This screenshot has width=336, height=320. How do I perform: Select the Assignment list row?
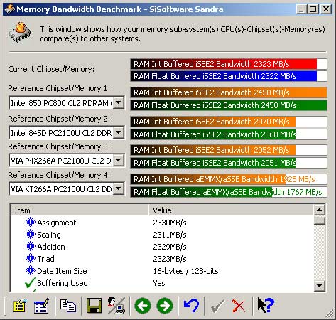[162, 223]
